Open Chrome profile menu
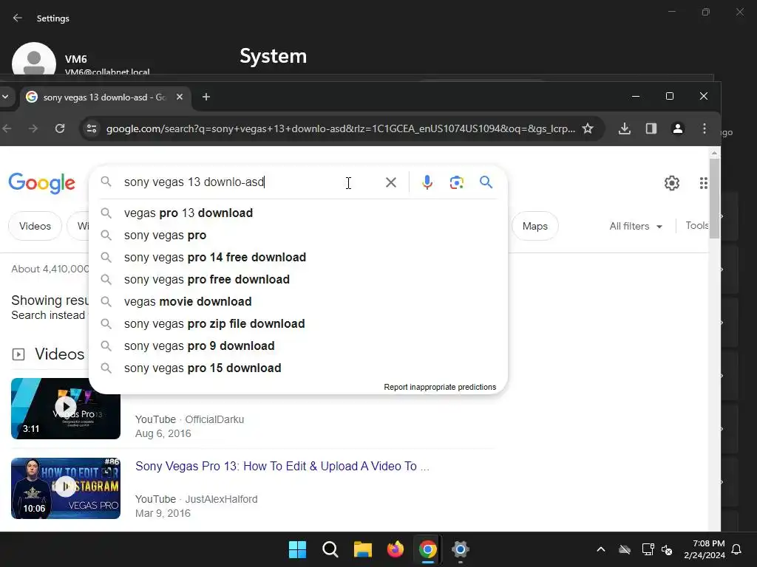 [x=678, y=128]
